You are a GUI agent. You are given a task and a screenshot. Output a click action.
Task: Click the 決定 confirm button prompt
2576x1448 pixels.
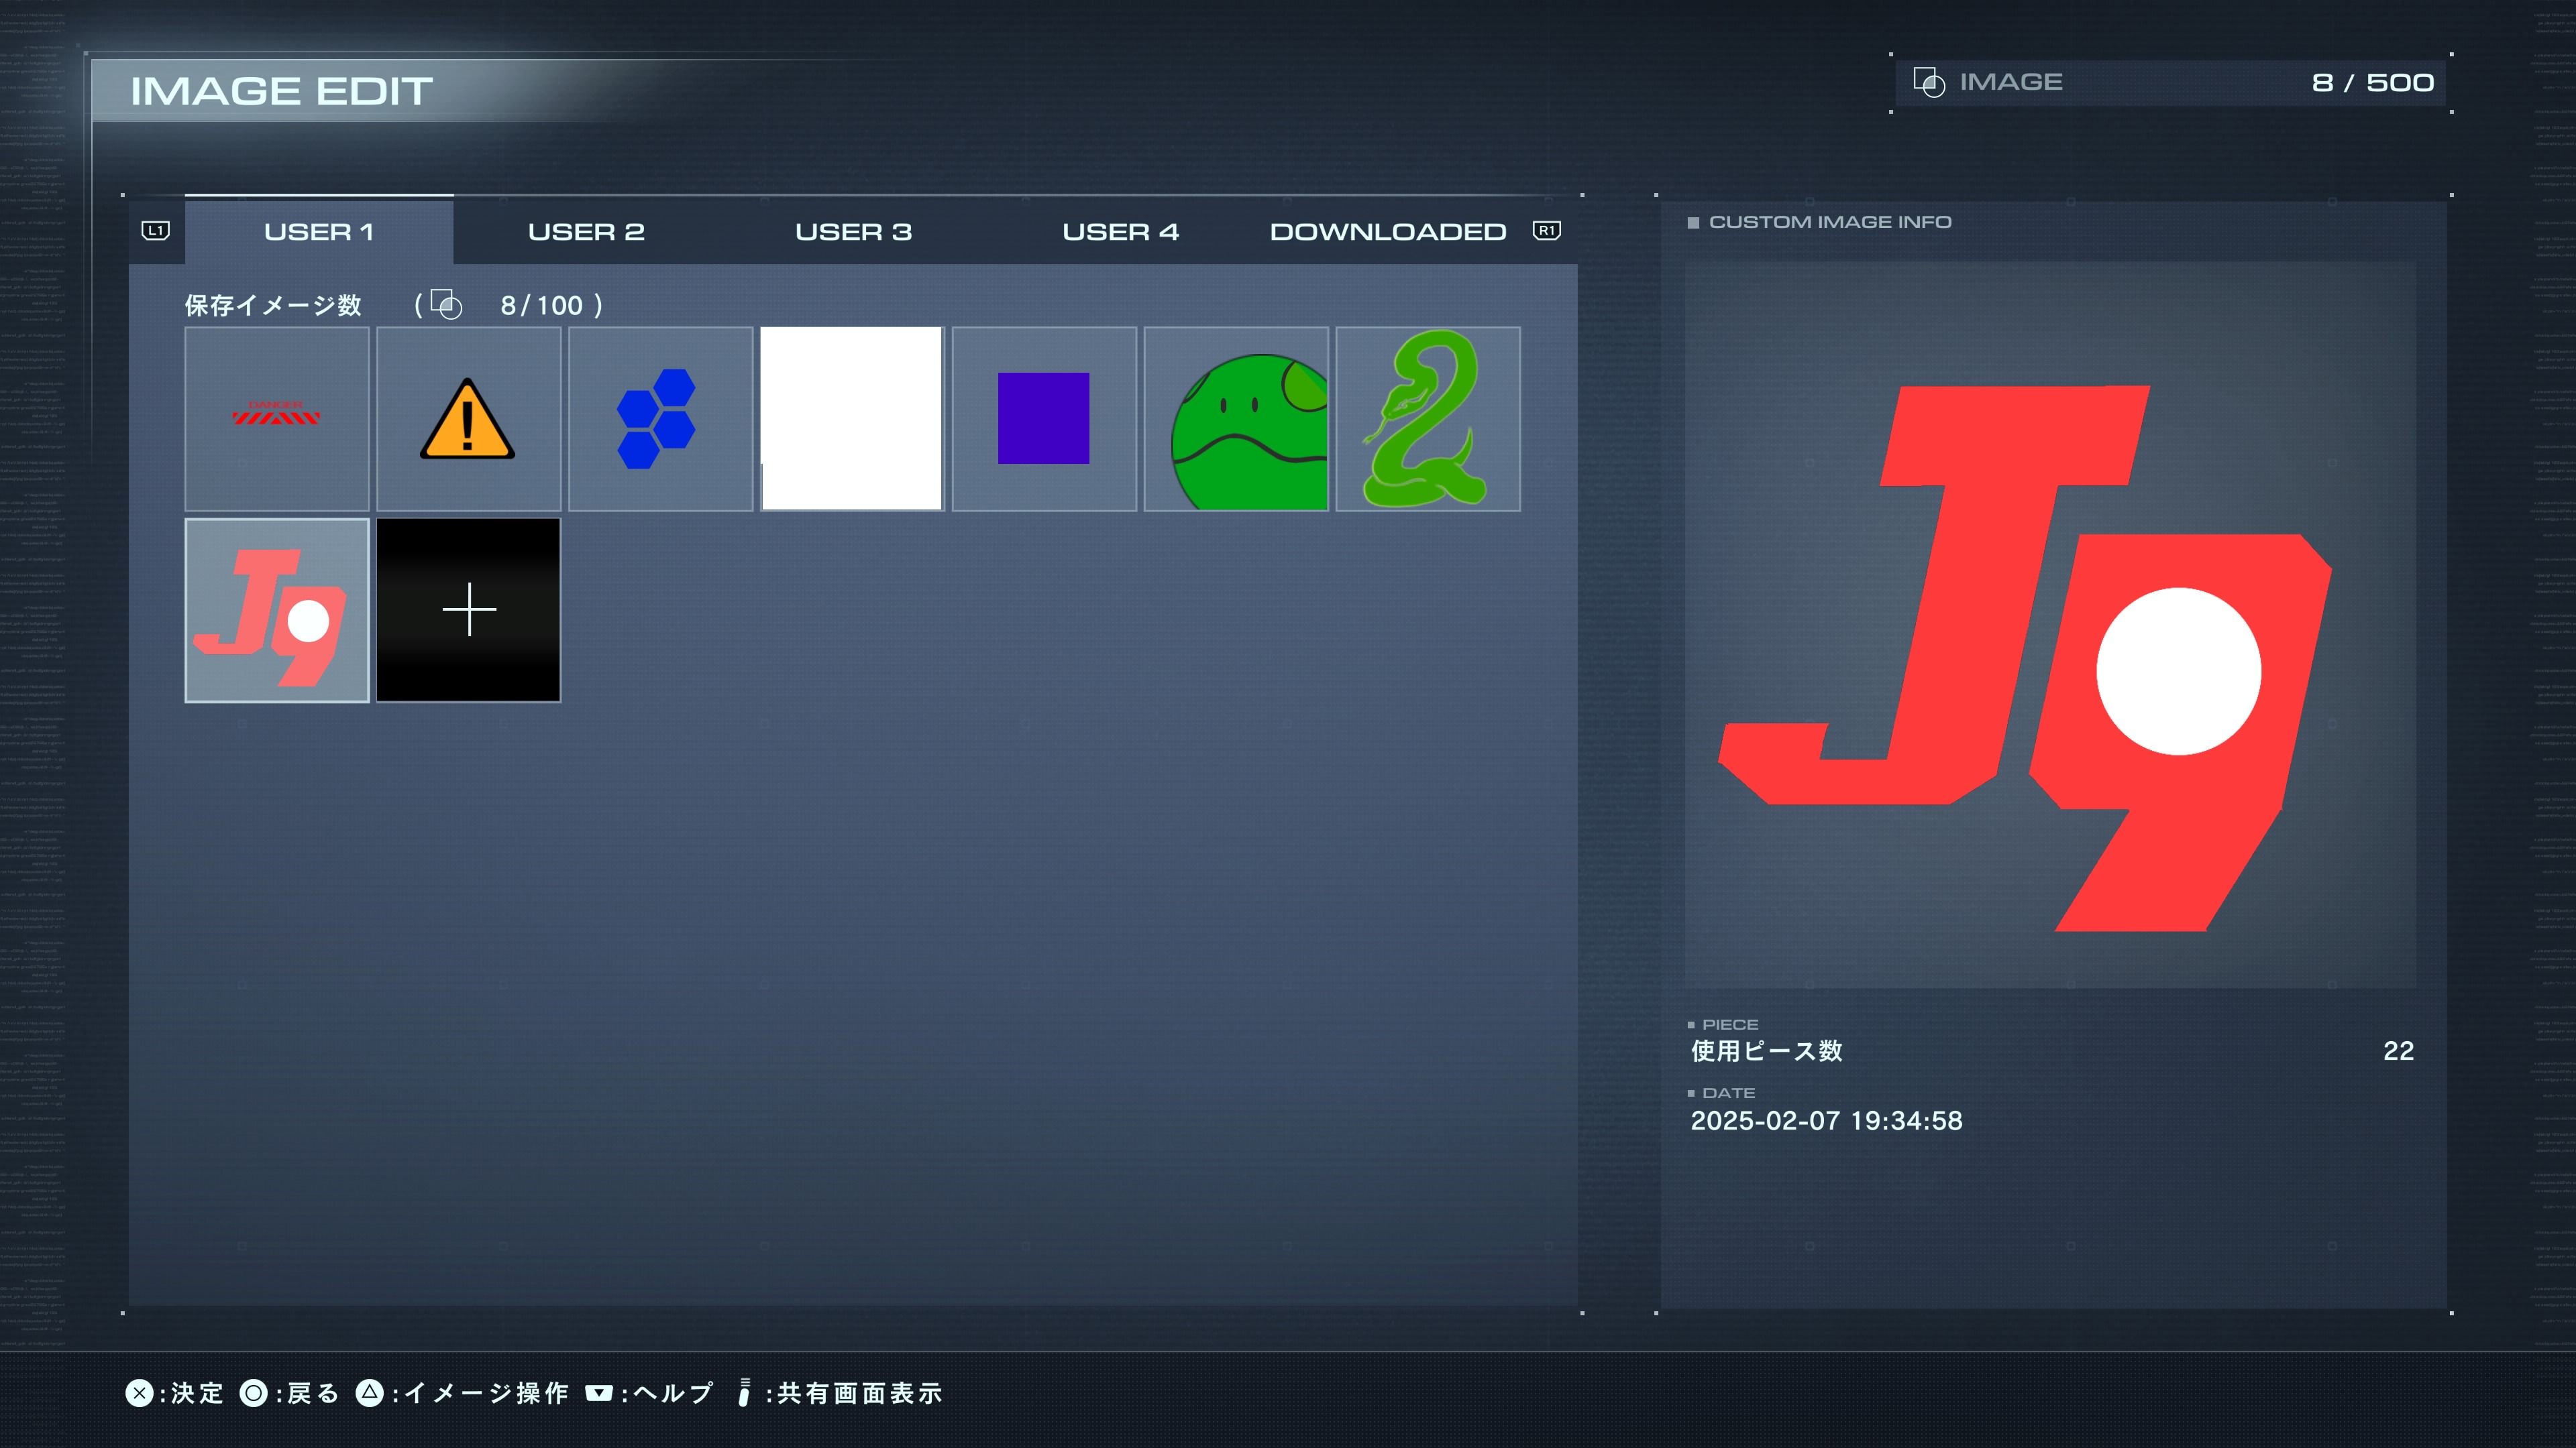(x=175, y=1392)
